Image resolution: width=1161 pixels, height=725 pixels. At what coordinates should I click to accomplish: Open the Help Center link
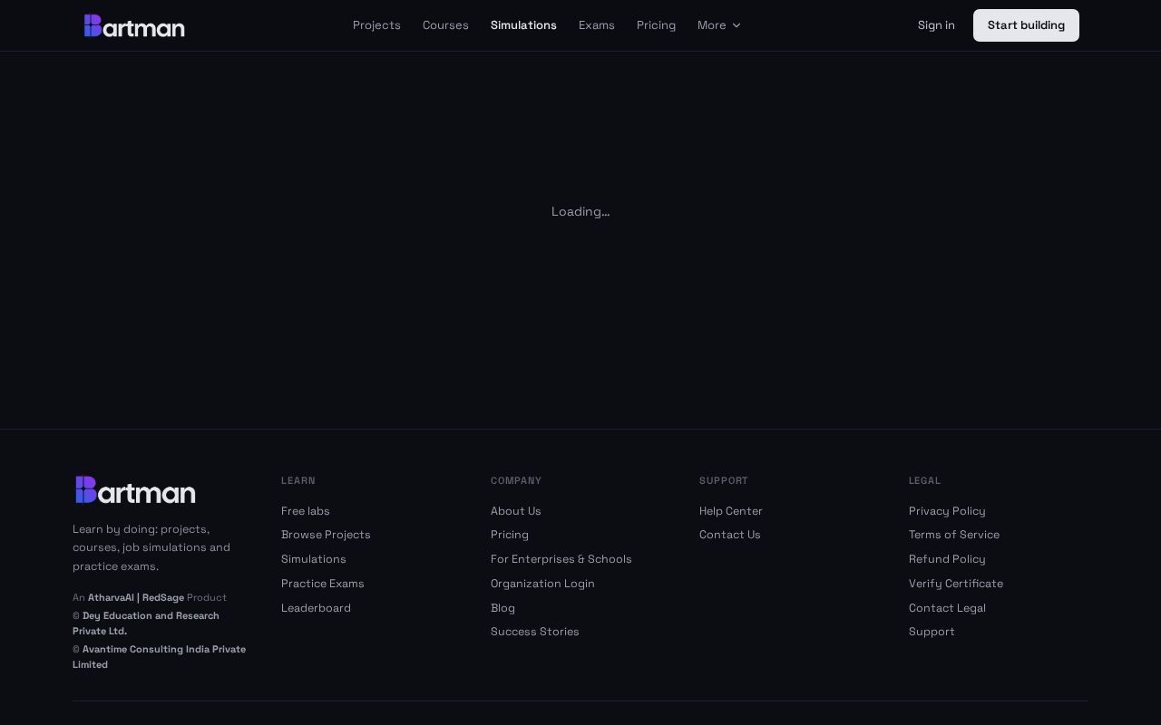pos(731,511)
